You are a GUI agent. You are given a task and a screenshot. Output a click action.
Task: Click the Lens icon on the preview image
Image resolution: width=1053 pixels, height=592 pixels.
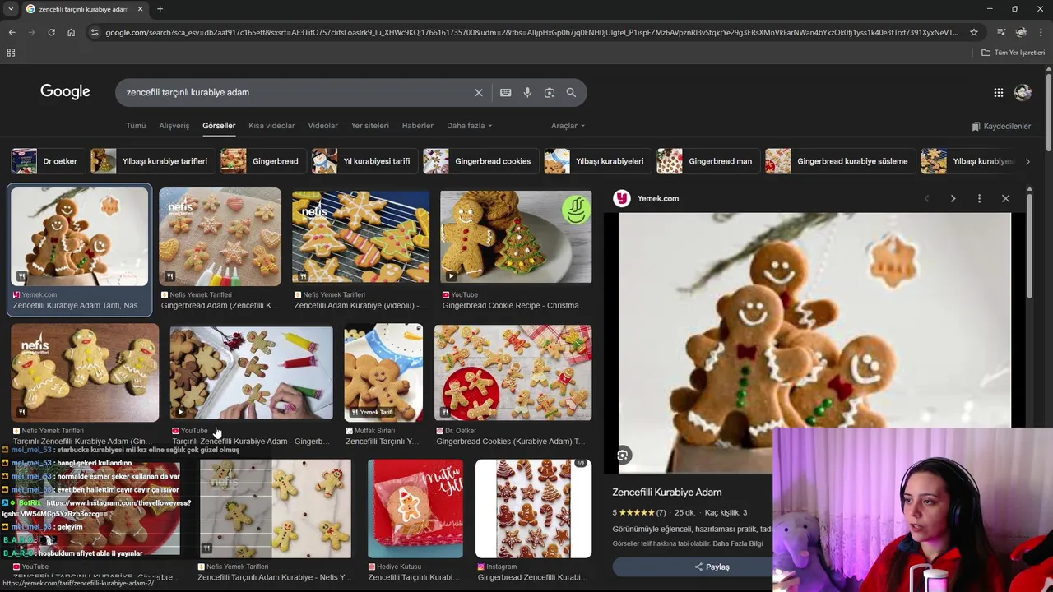coord(623,456)
